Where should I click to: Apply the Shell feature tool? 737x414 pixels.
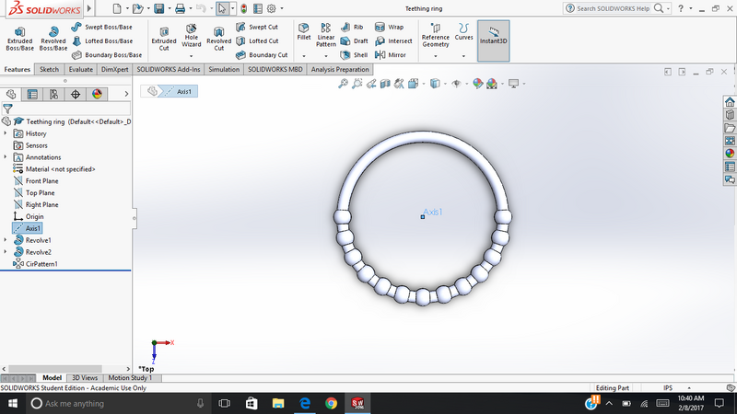[355, 55]
